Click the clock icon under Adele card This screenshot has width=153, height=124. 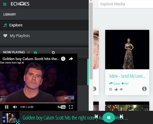[x=110, y=89]
